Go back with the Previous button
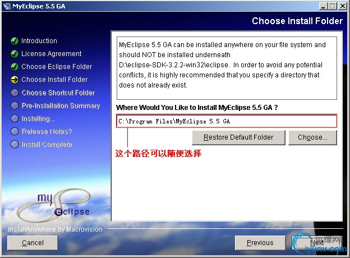Screen dimensions: 350x258 pyautogui.click(x=260, y=243)
